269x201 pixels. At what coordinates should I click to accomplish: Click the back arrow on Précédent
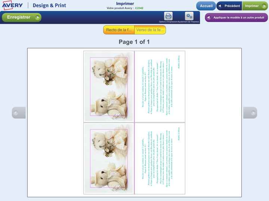(220, 6)
